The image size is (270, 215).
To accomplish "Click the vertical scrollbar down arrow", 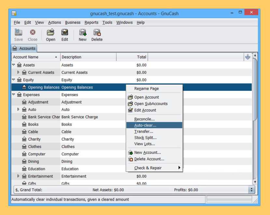I will [255, 182].
